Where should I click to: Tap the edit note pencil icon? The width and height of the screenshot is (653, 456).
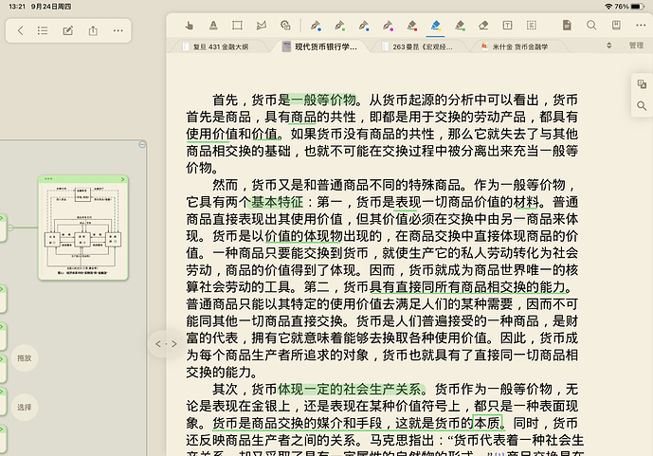(67, 30)
